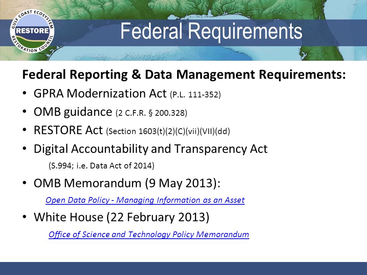Click the RESTORE Act bullet text
The image size is (367, 275).
(68, 130)
